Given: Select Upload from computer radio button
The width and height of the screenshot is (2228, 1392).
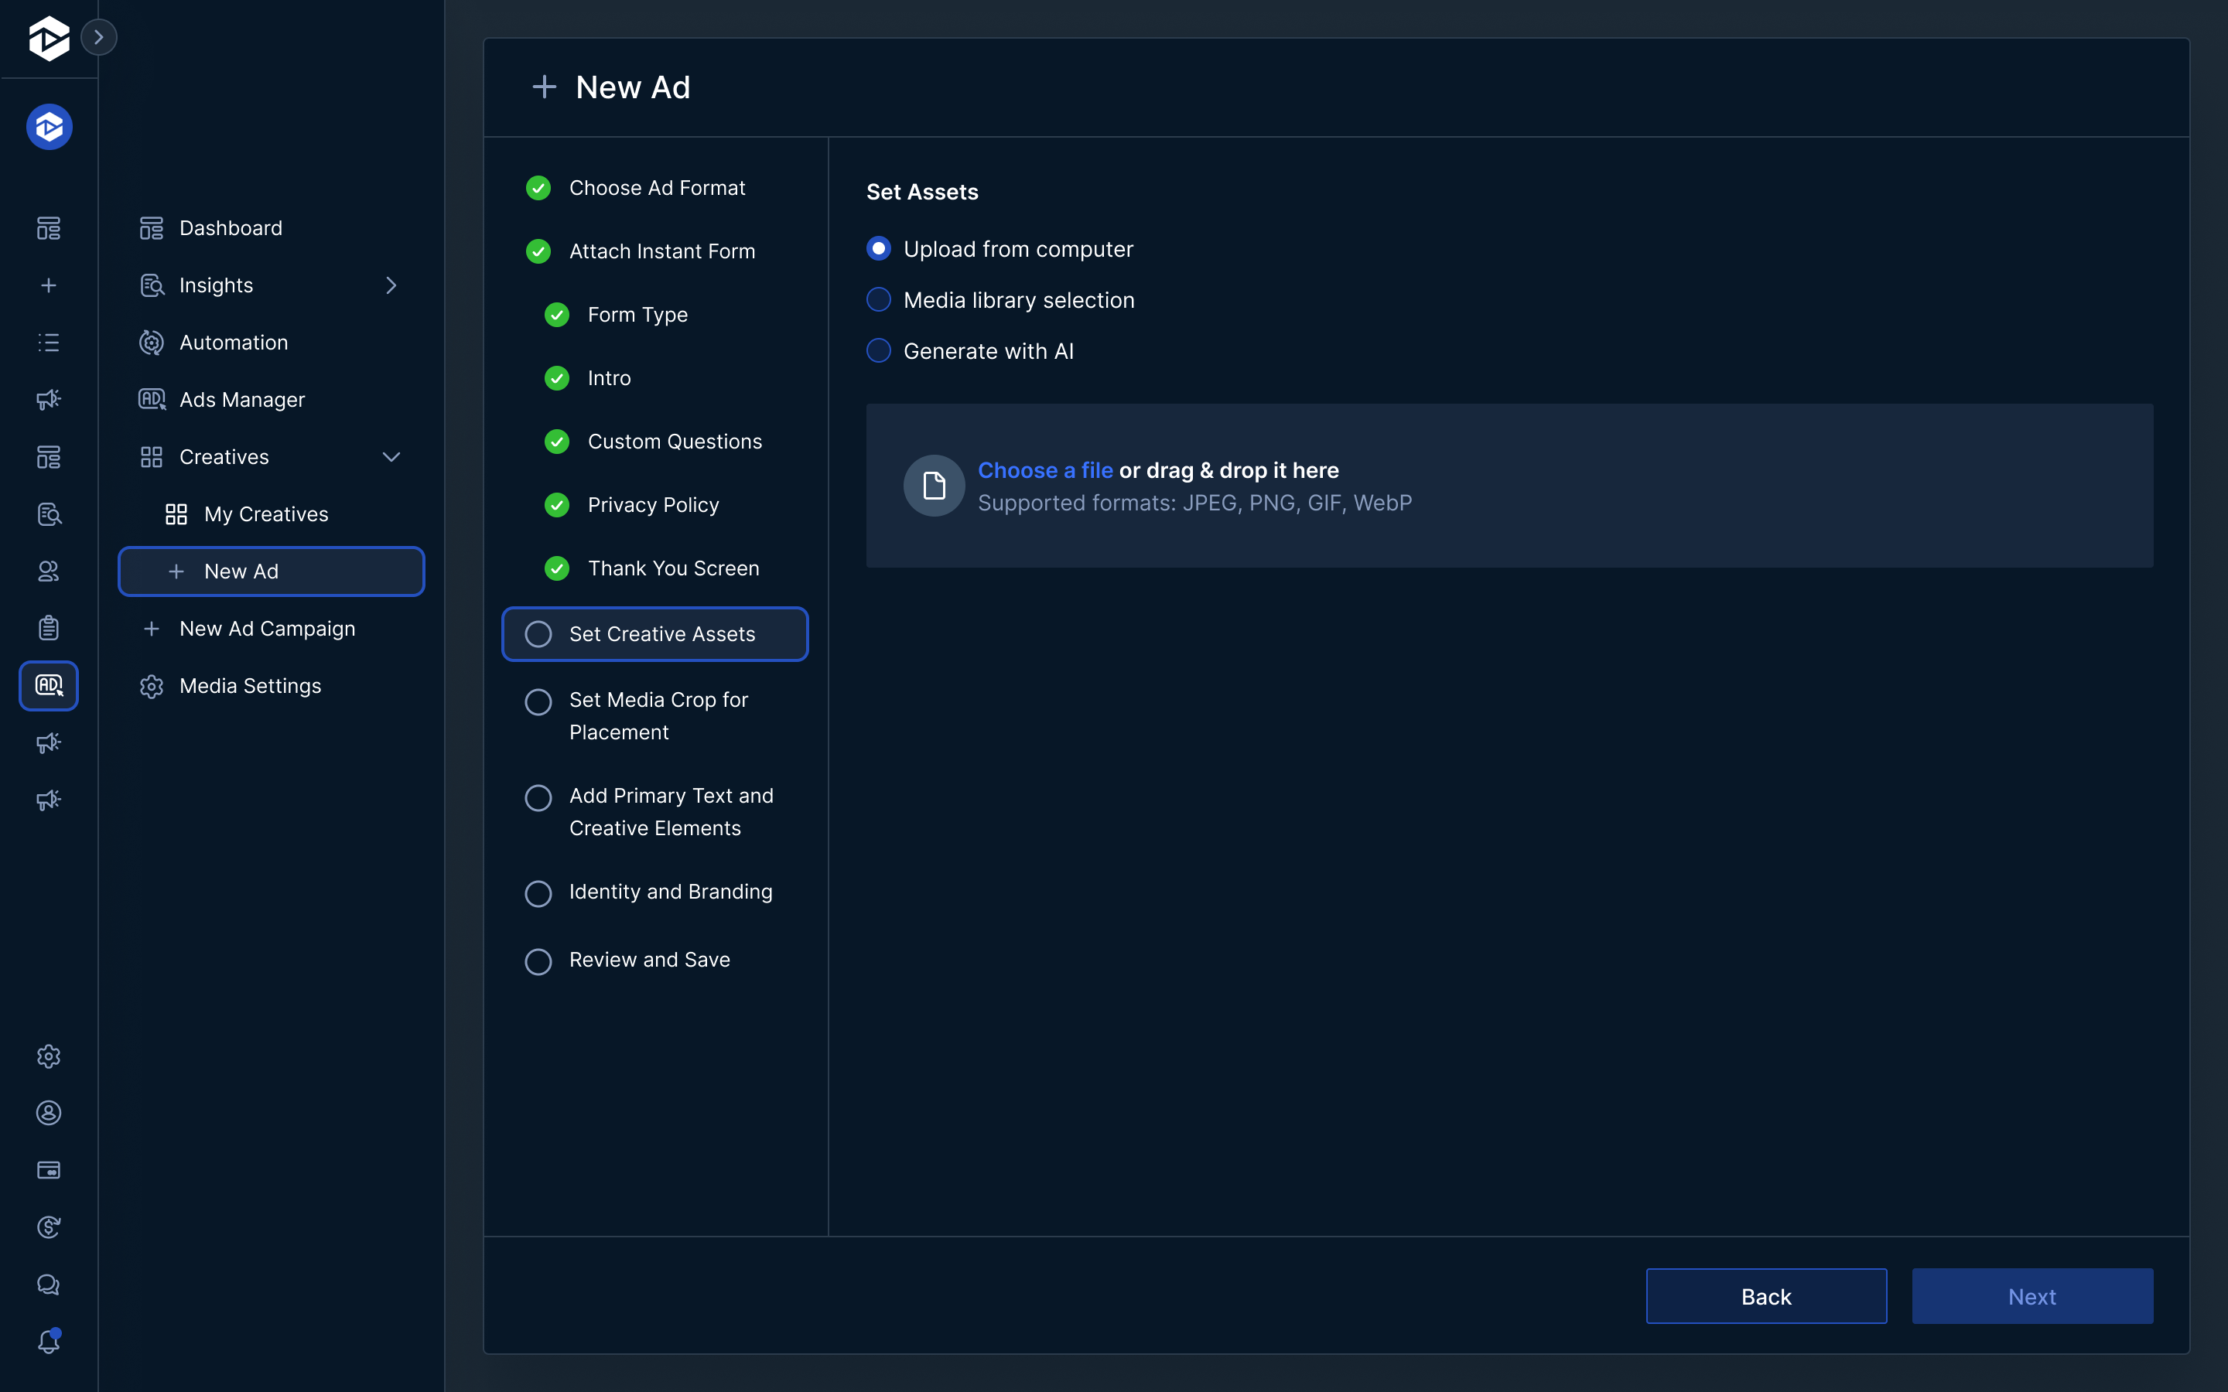Looking at the screenshot, I should (880, 248).
